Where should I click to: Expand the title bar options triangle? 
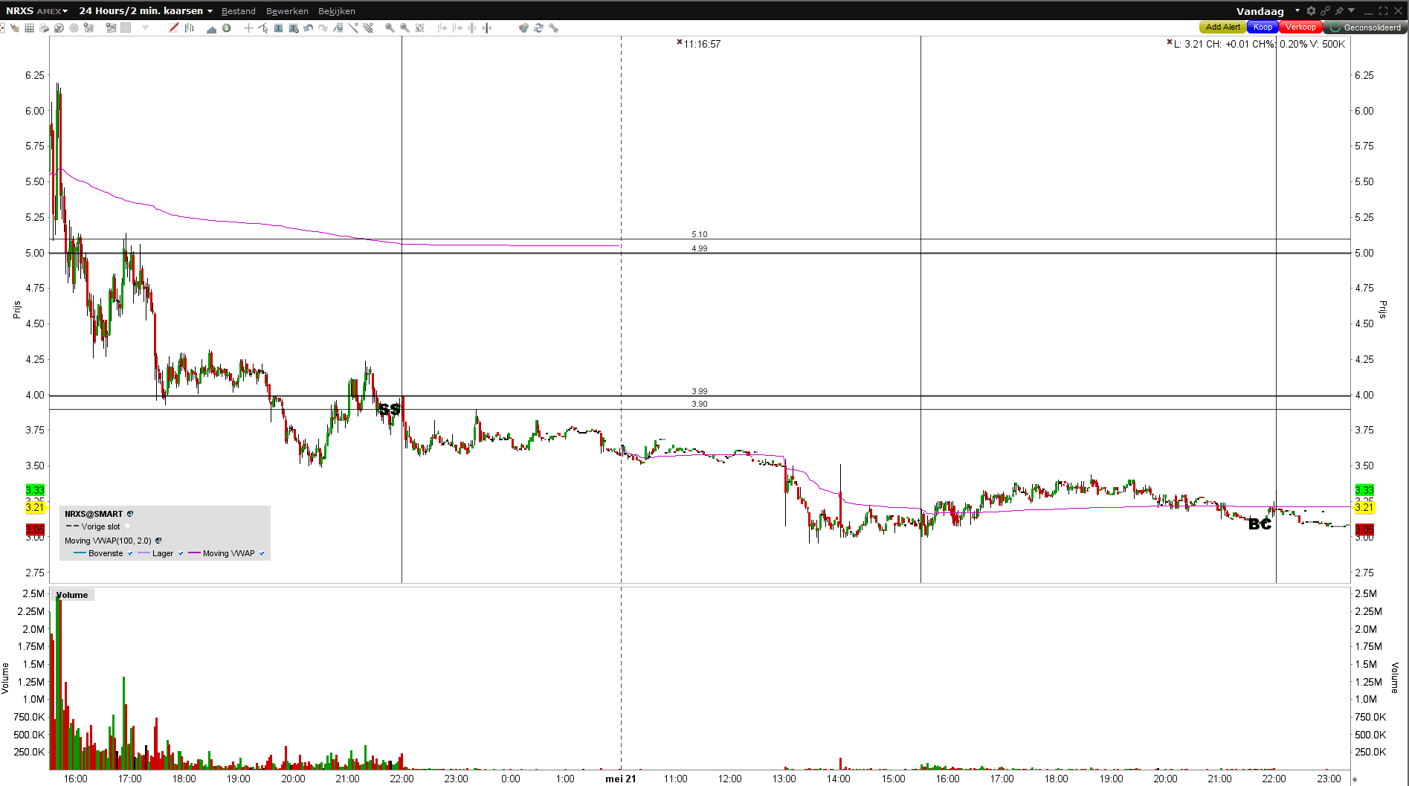tap(1352, 10)
